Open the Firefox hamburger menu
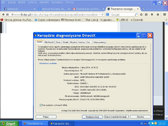Image resolution: width=168 pixels, height=126 pixels. (x=165, y=14)
